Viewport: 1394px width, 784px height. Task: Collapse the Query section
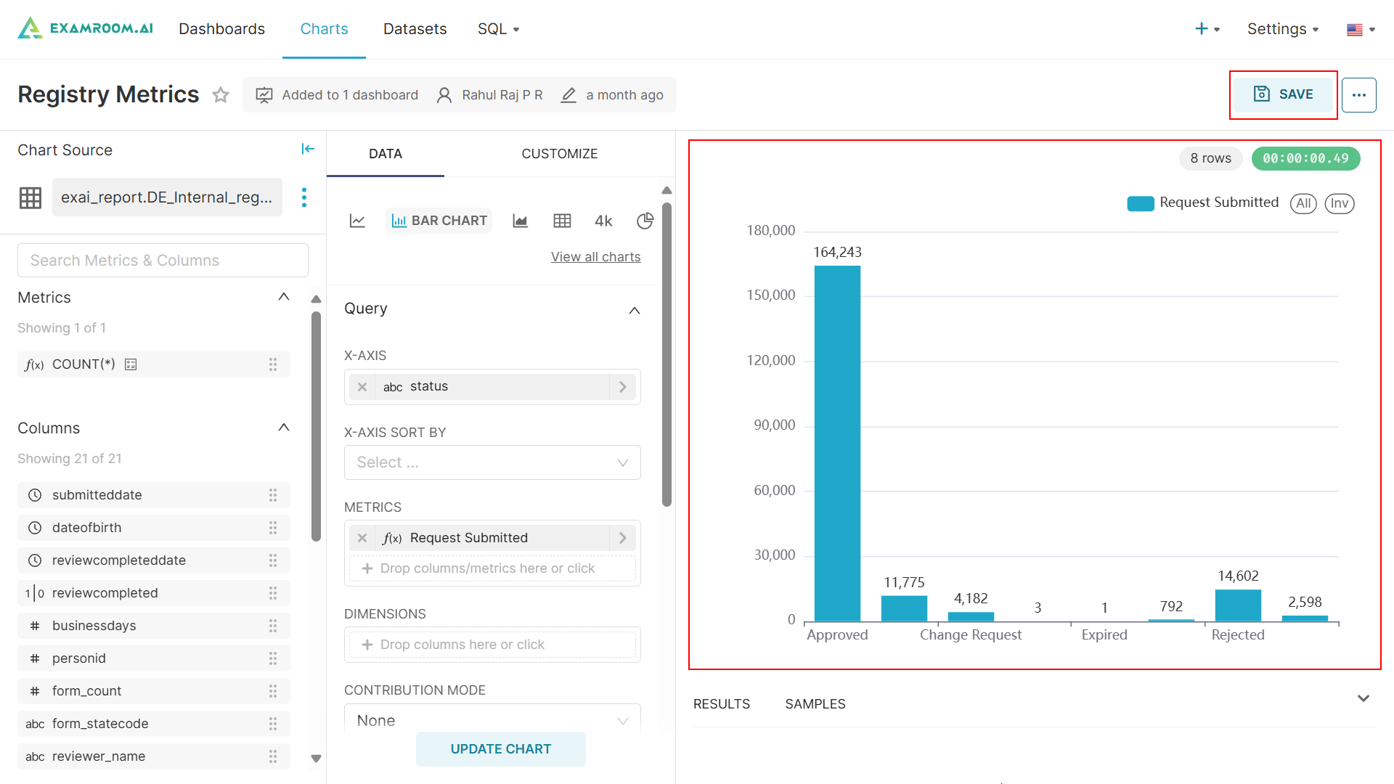pyautogui.click(x=634, y=310)
